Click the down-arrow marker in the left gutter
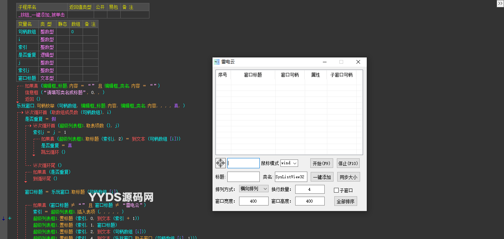This screenshot has height=239, width=504. point(3,218)
